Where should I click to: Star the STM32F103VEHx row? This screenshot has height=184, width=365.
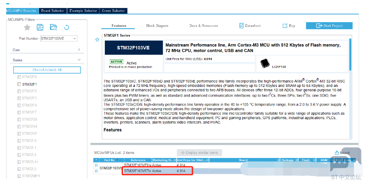coord(96,165)
